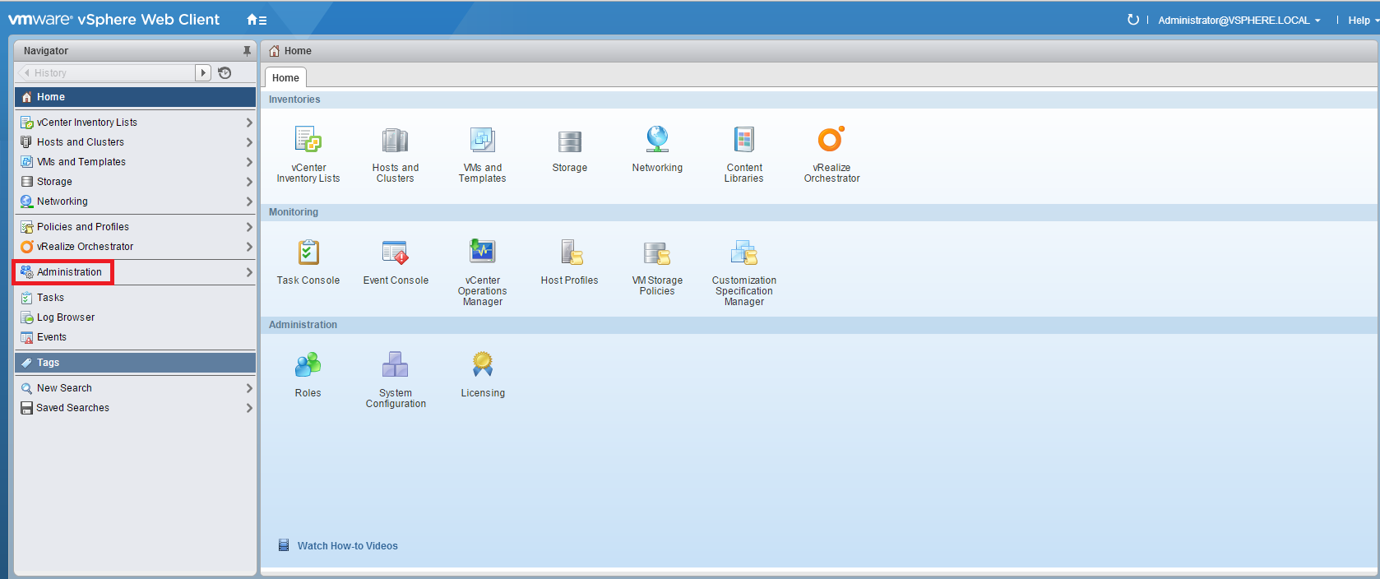Image resolution: width=1380 pixels, height=579 pixels.
Task: Open the Task Console icon
Action: click(308, 252)
